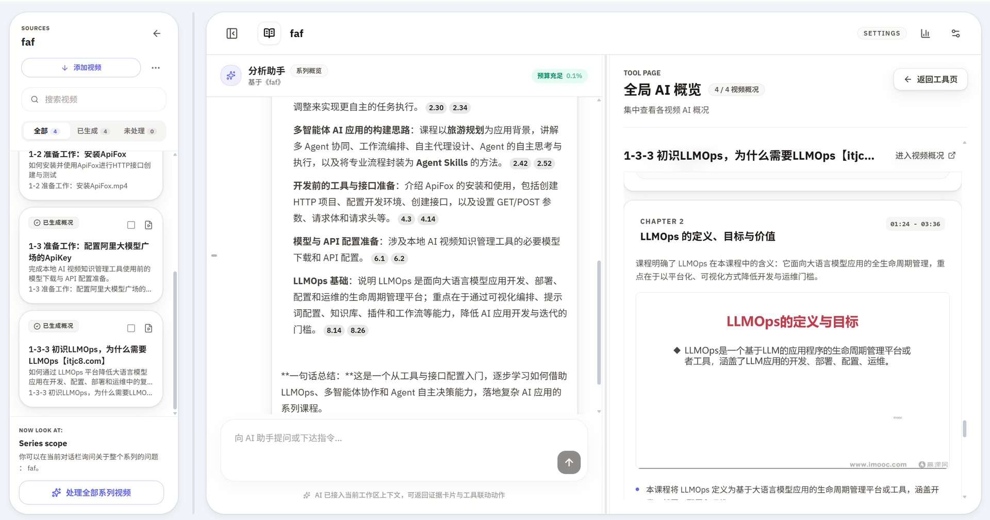Open document icon on 1-3 ApiKey card
This screenshot has width=990, height=520.
click(x=148, y=225)
